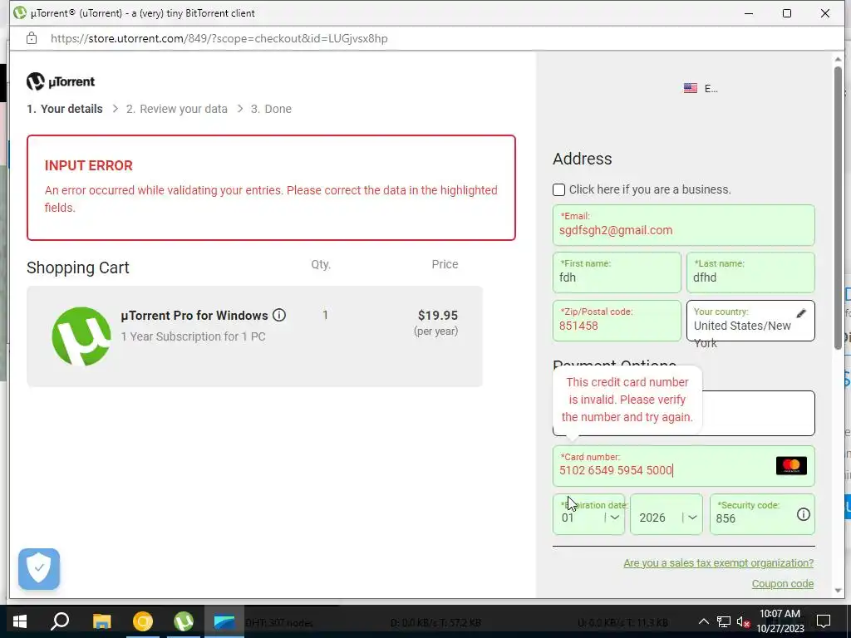Check the 'Click here if you are a business' box
This screenshot has height=638, width=851.
[x=558, y=189]
